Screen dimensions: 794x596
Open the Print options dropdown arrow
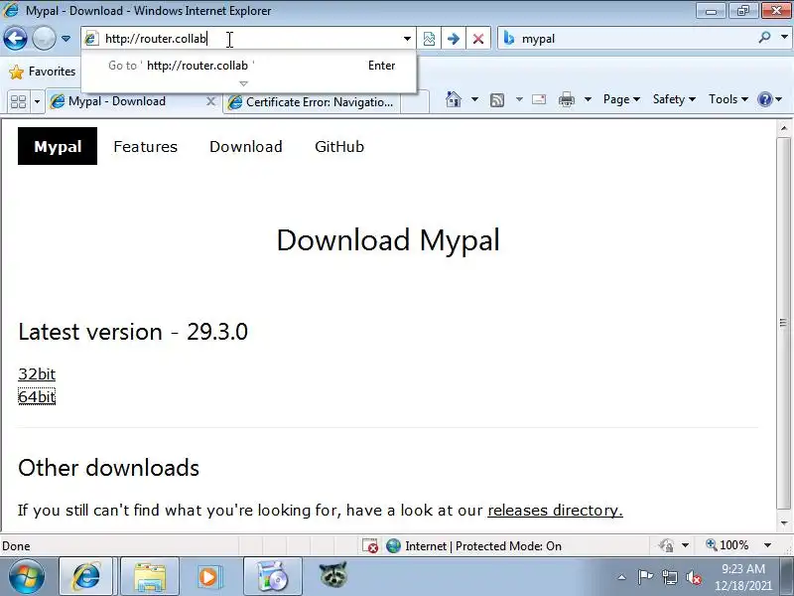[588, 99]
